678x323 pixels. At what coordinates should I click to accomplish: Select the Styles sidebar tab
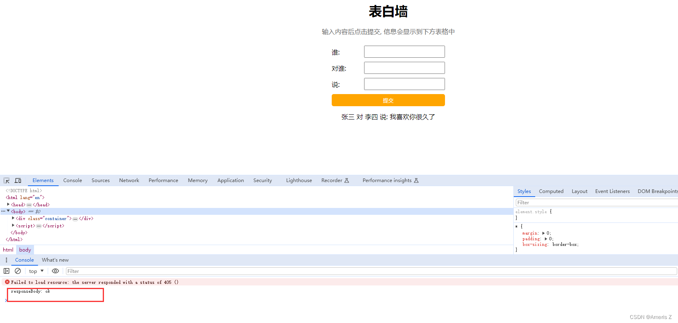coord(524,191)
